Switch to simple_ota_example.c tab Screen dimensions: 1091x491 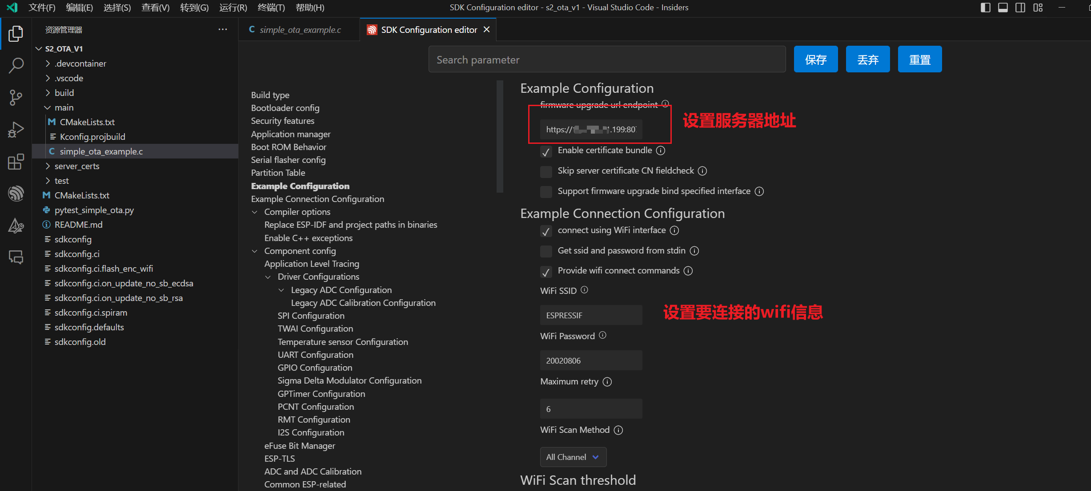pyautogui.click(x=300, y=30)
